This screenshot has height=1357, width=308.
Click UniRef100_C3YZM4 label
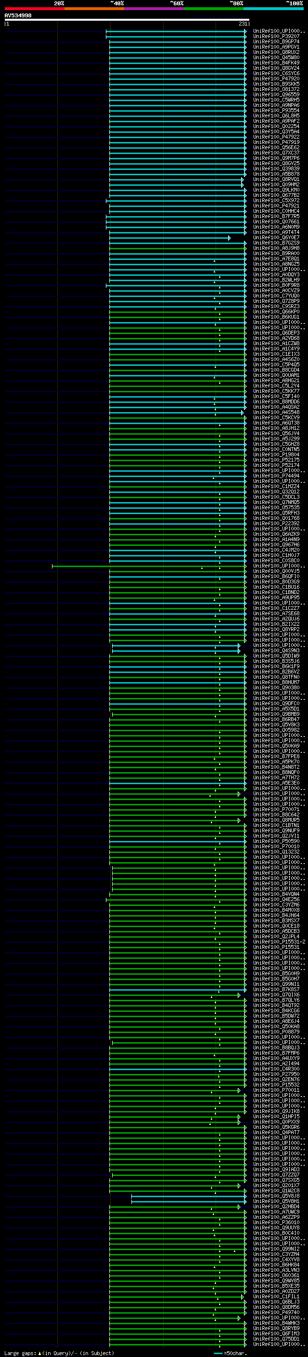(x=276, y=1254)
